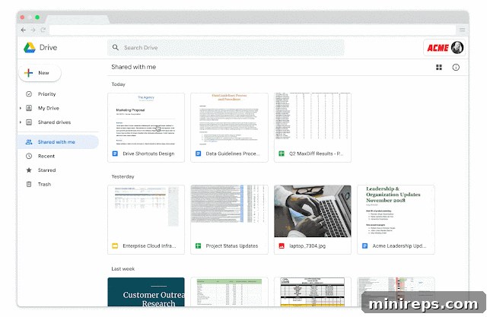
Task: Expand the My Drive tree arrow
Action: [21, 108]
